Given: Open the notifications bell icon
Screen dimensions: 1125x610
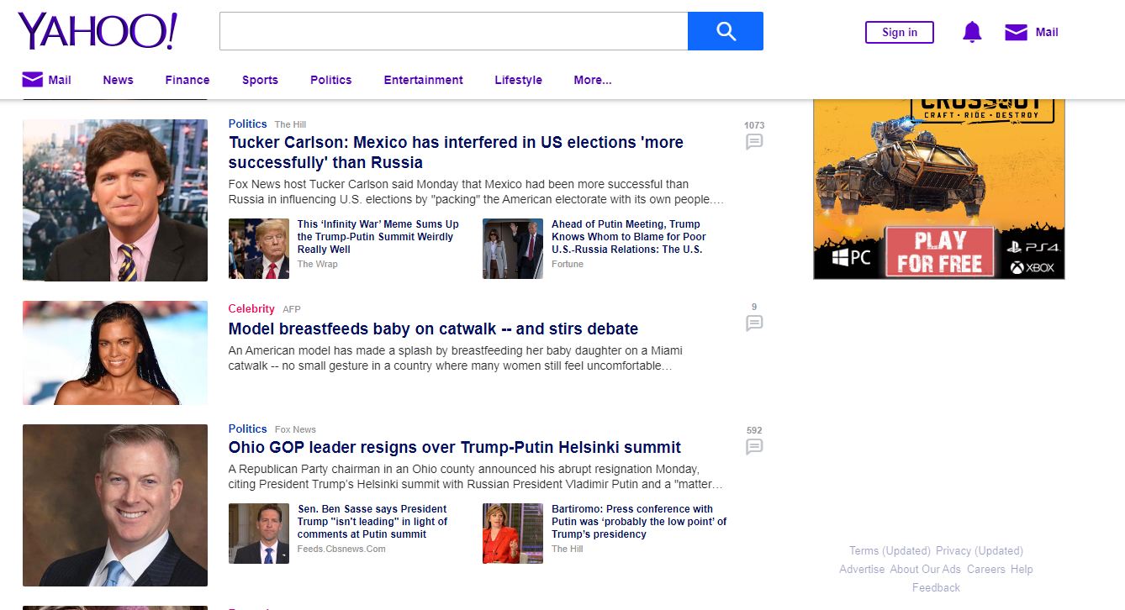Looking at the screenshot, I should (x=972, y=32).
